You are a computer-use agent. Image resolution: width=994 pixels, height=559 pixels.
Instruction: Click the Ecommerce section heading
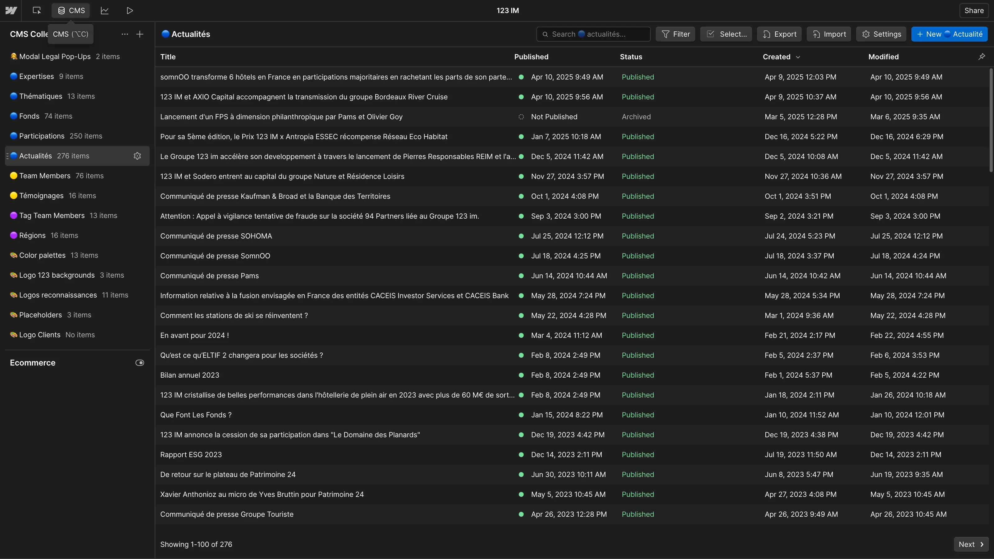tap(33, 363)
